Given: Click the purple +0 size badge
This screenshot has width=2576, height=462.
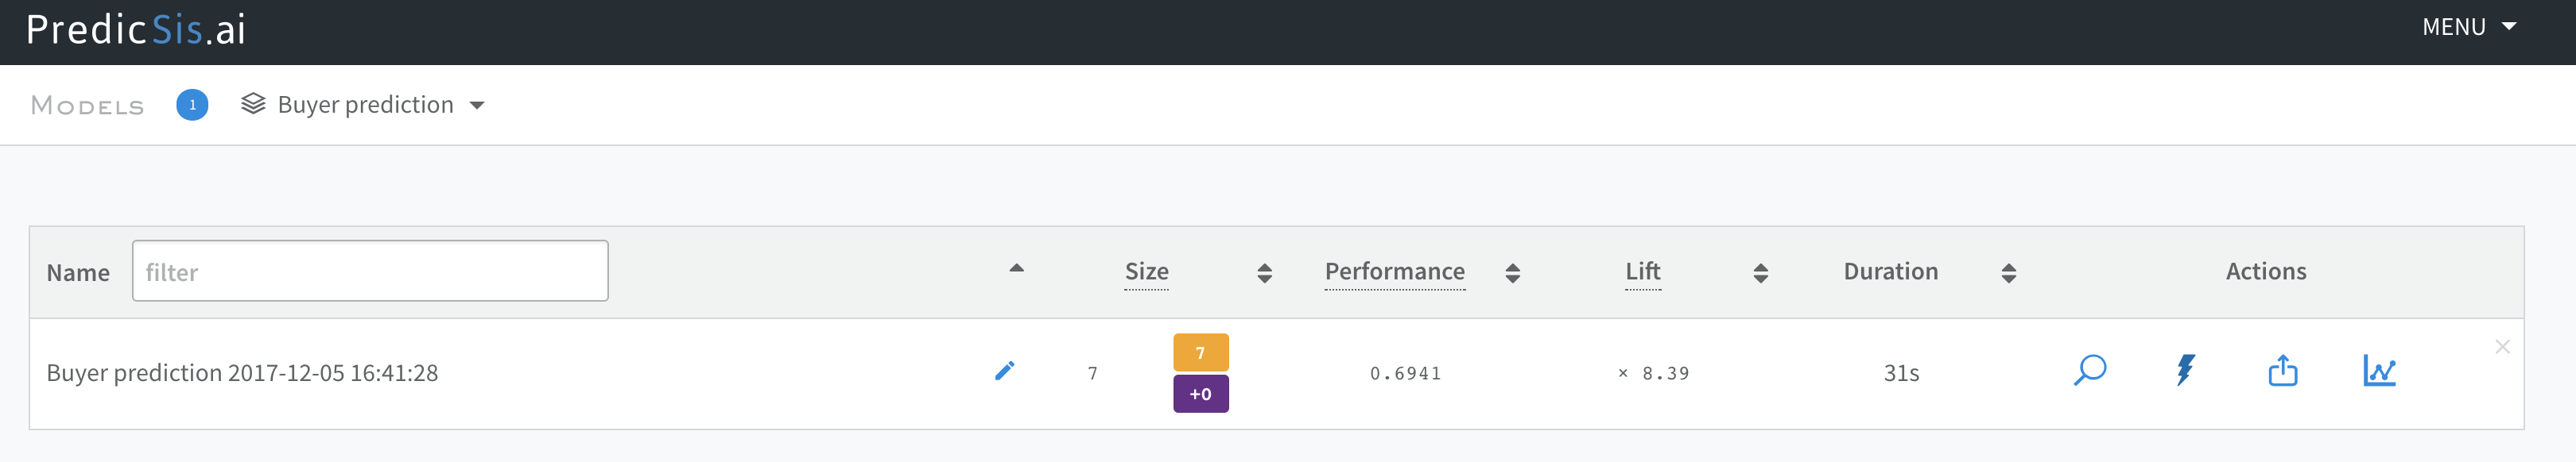Looking at the screenshot, I should click(x=1200, y=395).
